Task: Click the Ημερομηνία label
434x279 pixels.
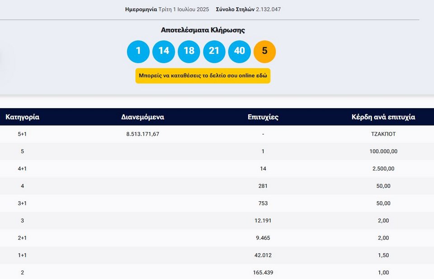Action: [x=141, y=9]
